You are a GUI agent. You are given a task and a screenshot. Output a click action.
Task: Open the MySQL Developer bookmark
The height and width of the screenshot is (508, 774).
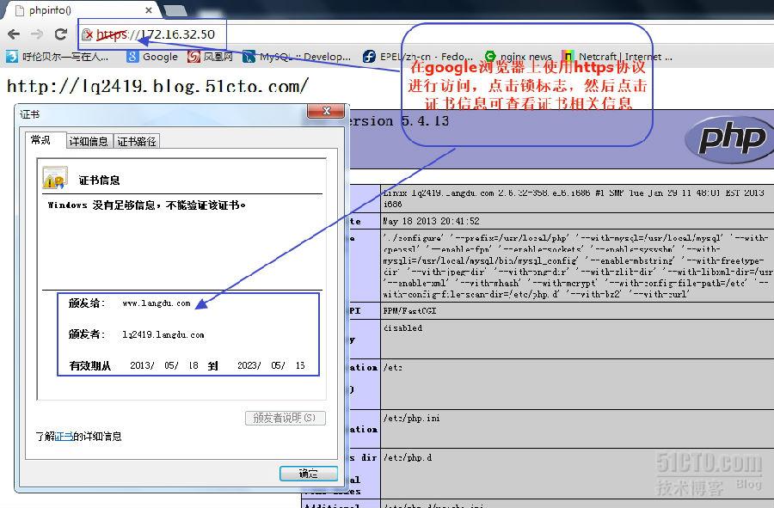[x=297, y=57]
